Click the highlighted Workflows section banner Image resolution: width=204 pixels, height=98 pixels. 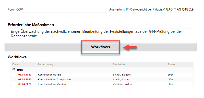point(100,47)
